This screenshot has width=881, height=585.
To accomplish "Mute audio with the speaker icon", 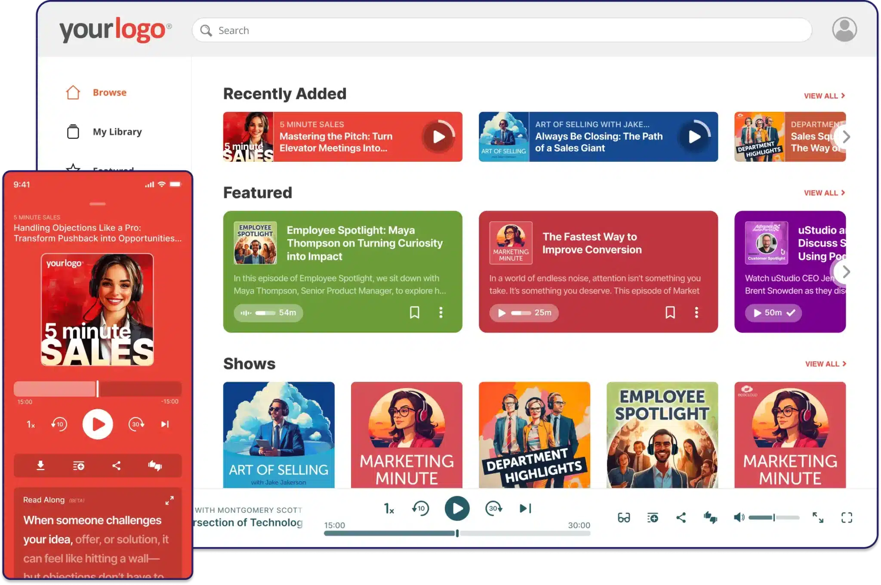I will (739, 517).
